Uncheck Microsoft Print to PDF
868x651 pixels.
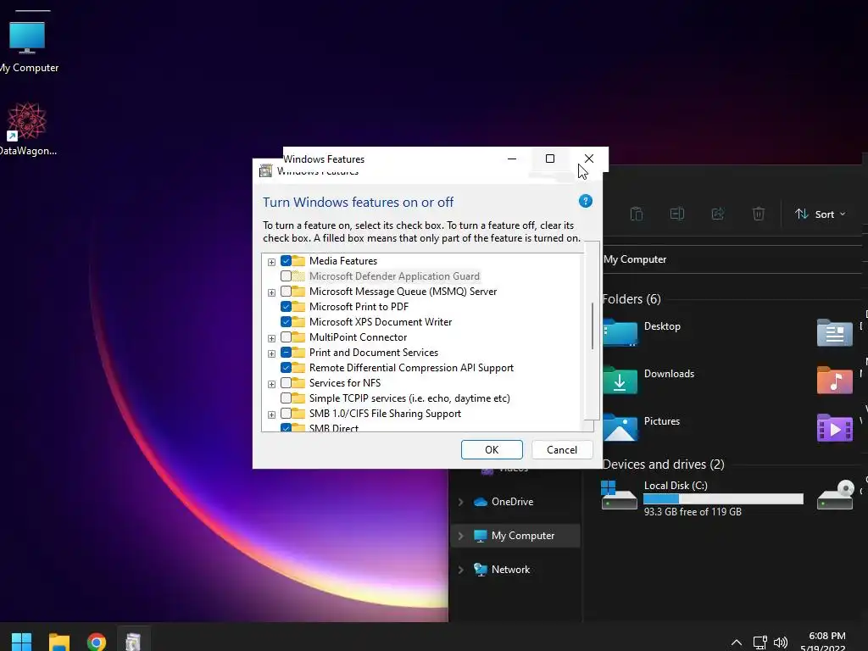(x=286, y=306)
